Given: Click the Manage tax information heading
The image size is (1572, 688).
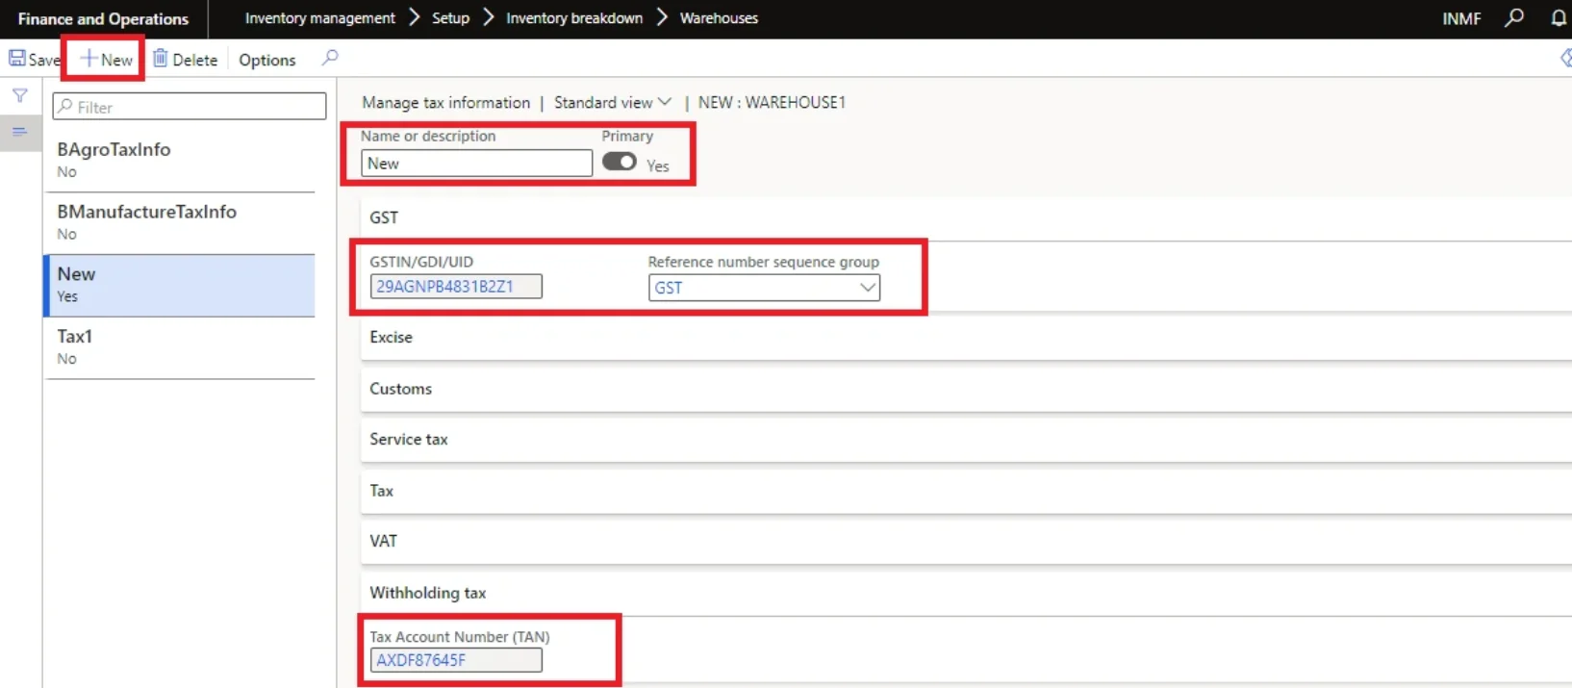Looking at the screenshot, I should (445, 102).
